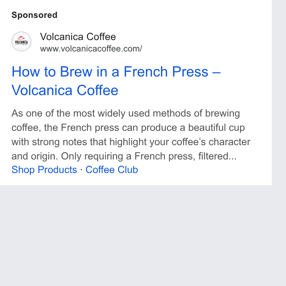Click the www.volcanicacoffee.com/ display URL
The height and width of the screenshot is (286, 286).
pos(91,49)
